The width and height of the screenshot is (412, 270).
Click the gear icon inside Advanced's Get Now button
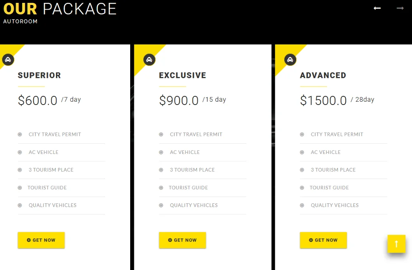pos(311,240)
